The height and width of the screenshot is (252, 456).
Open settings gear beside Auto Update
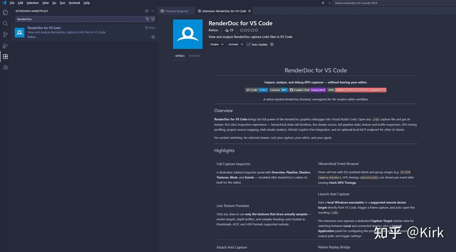click(x=272, y=45)
